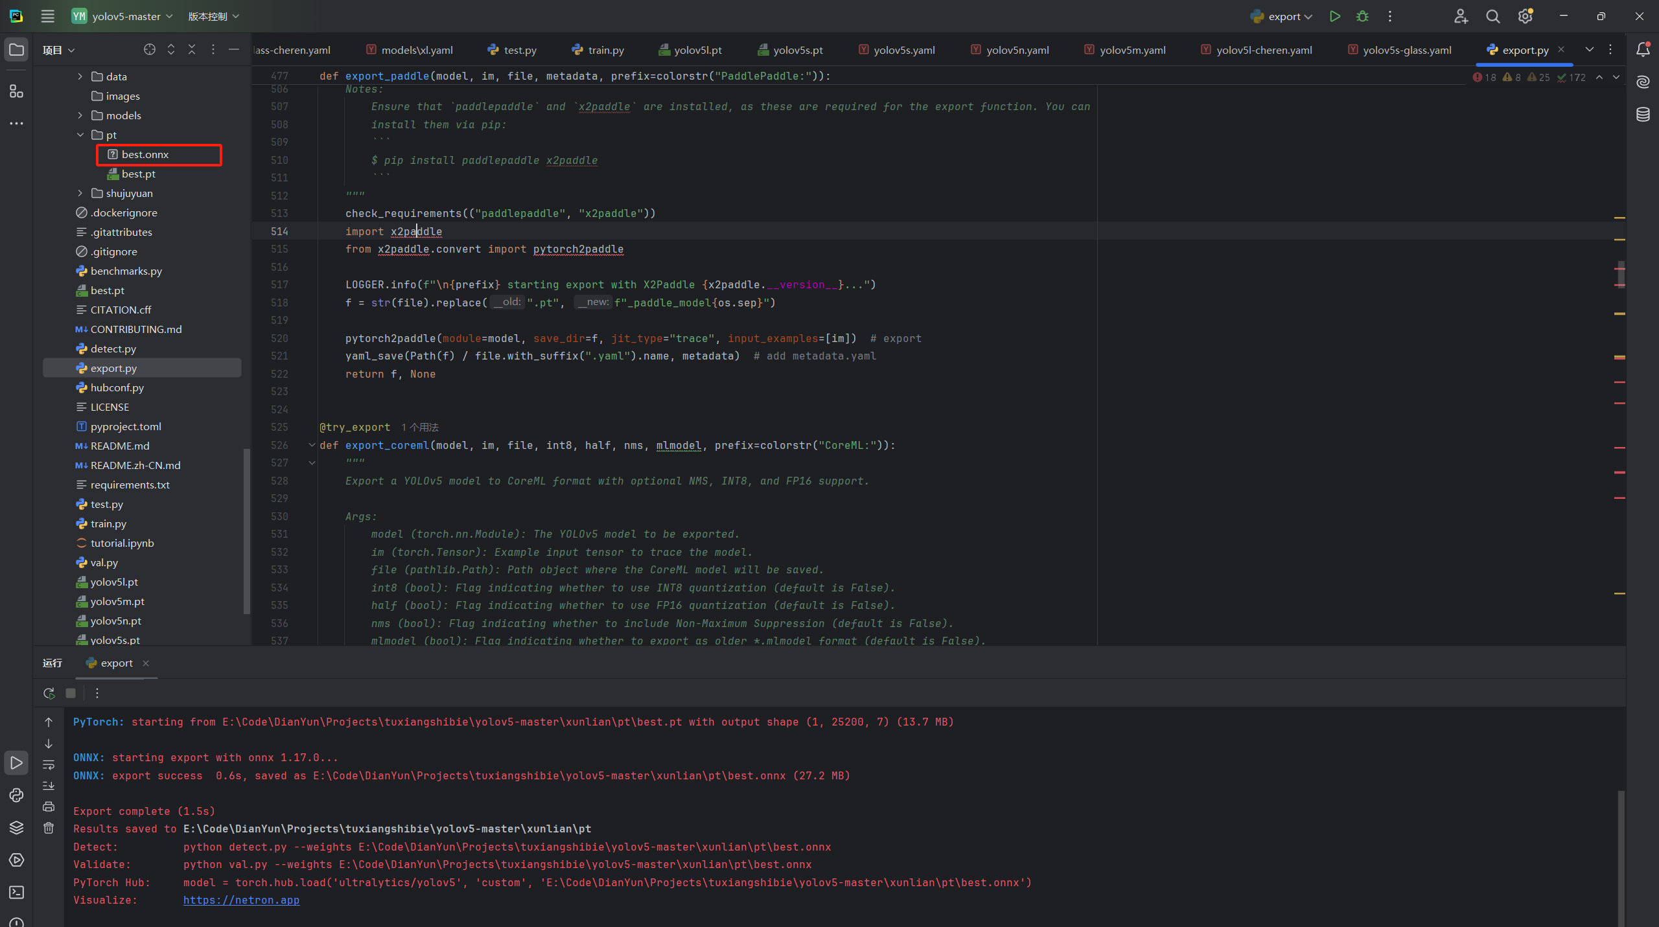
Task: Open the Database tool window icon
Action: click(1643, 115)
